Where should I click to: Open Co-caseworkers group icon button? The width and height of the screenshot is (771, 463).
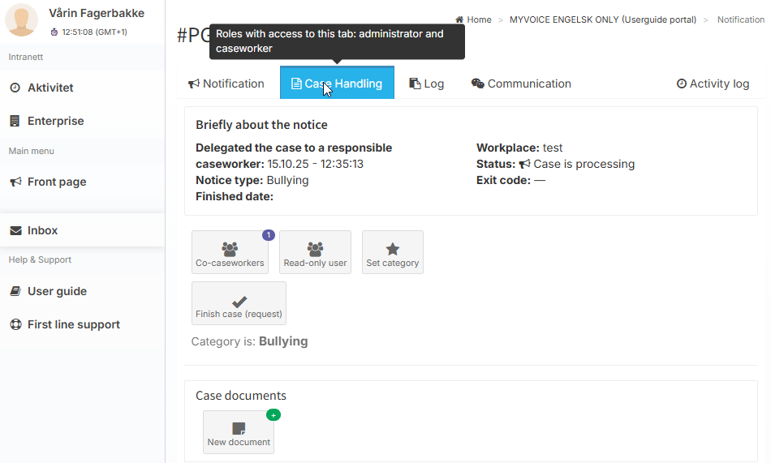point(230,251)
